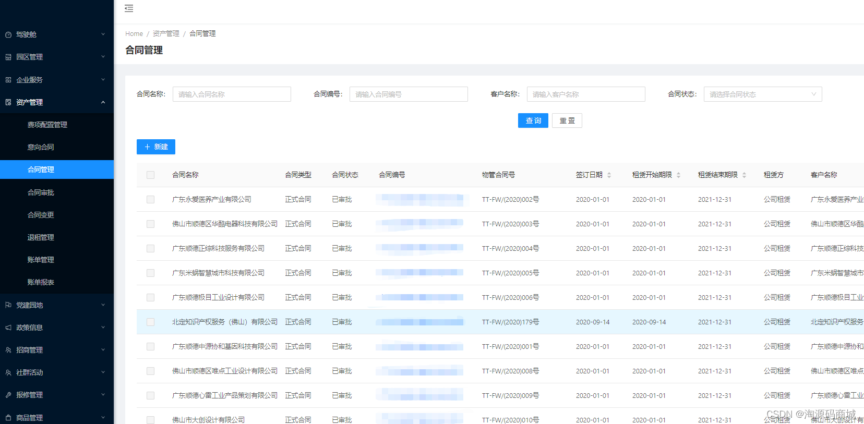Click the 招商管理 person icon

(x=8, y=350)
